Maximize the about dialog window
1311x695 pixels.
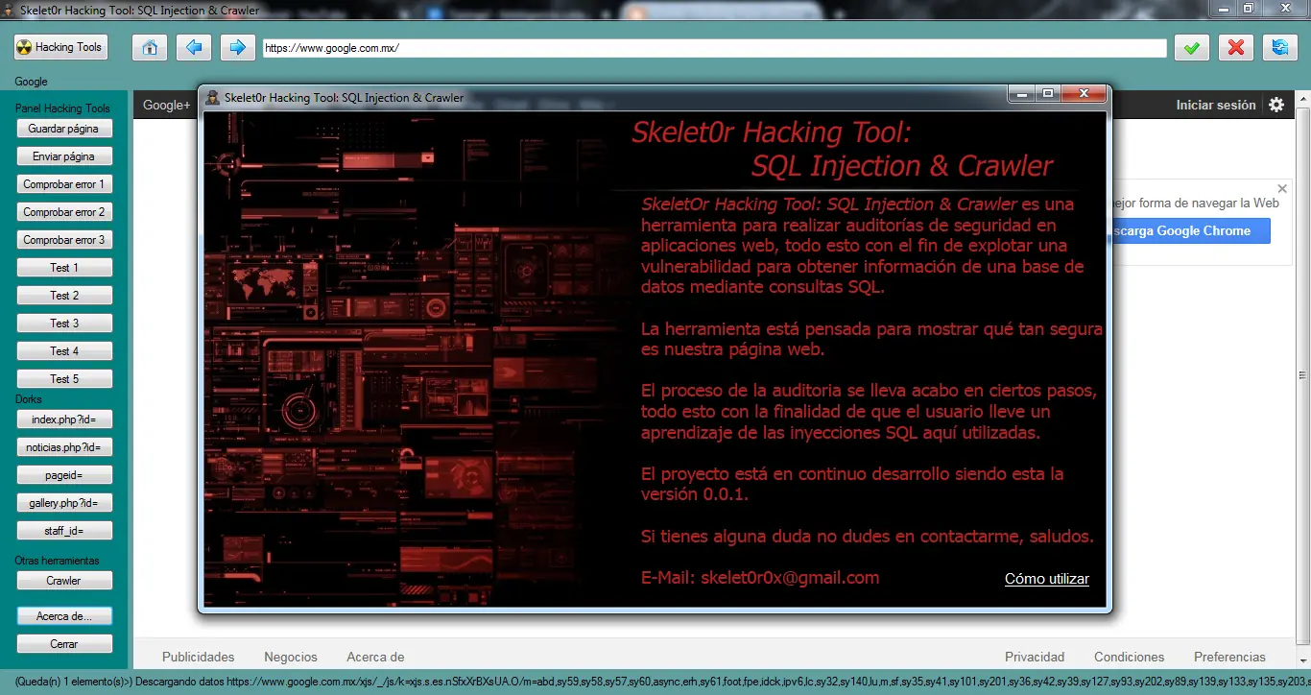[x=1048, y=94]
